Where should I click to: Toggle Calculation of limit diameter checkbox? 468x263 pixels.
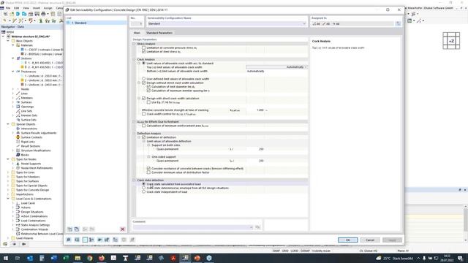148,86
